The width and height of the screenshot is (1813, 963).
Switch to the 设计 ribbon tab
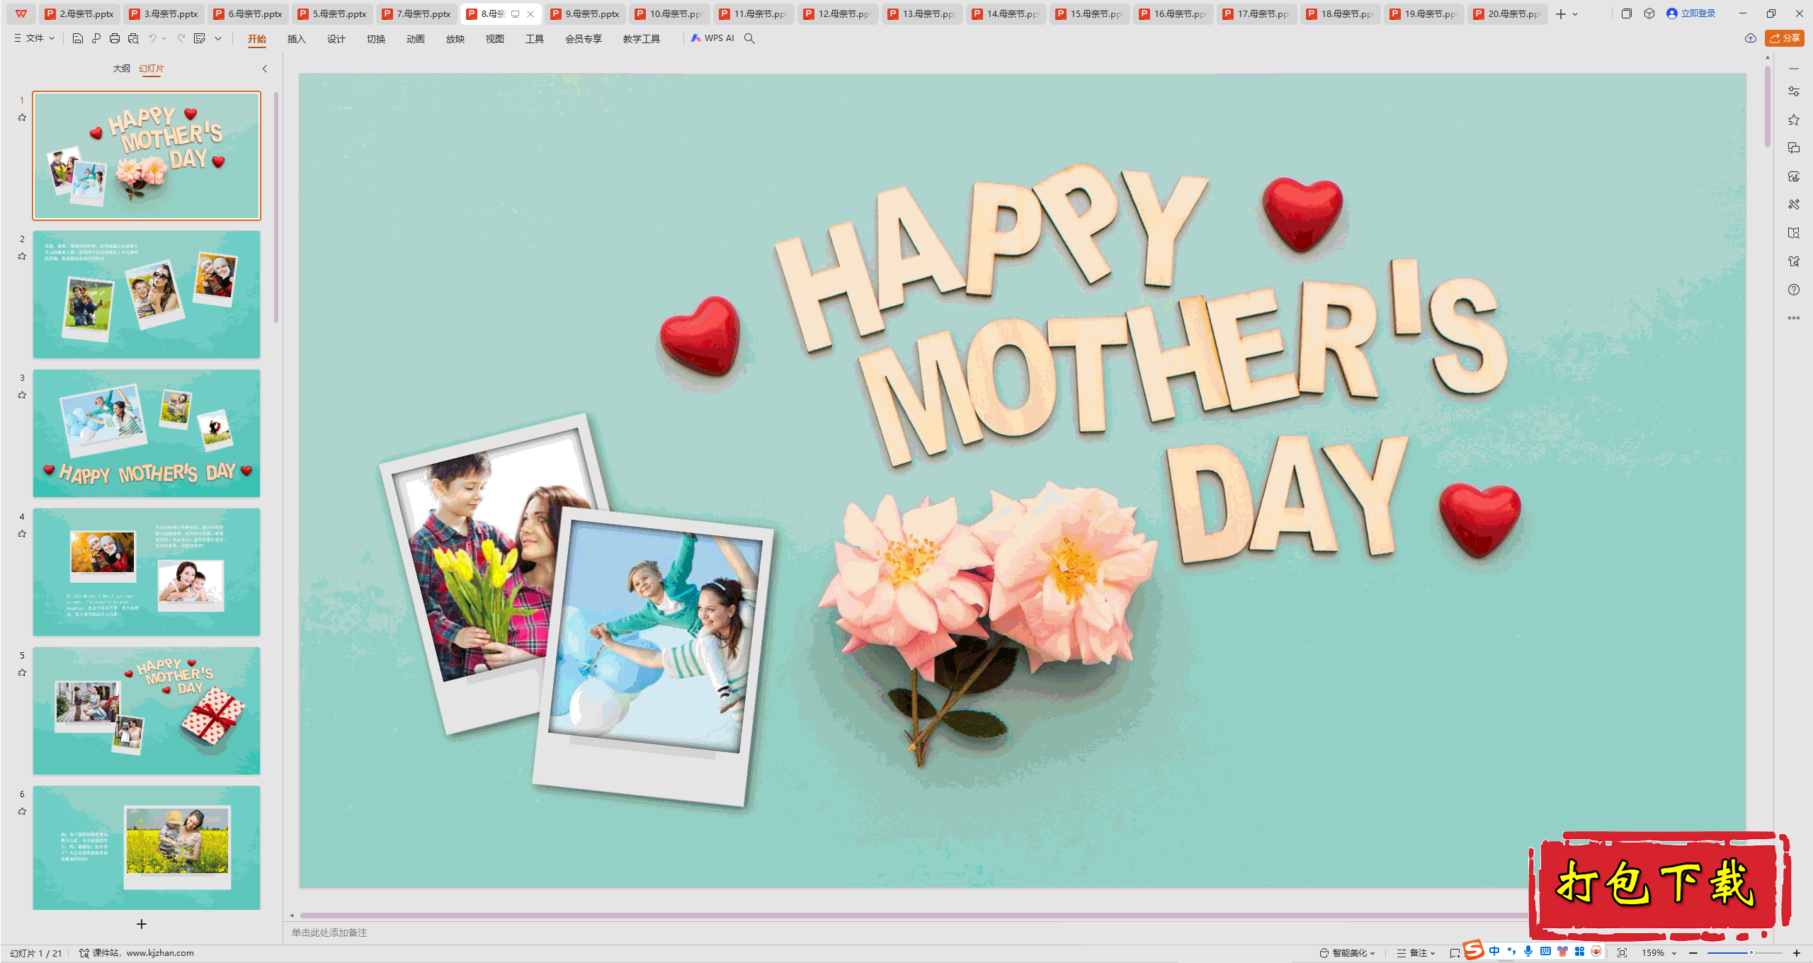[336, 39]
